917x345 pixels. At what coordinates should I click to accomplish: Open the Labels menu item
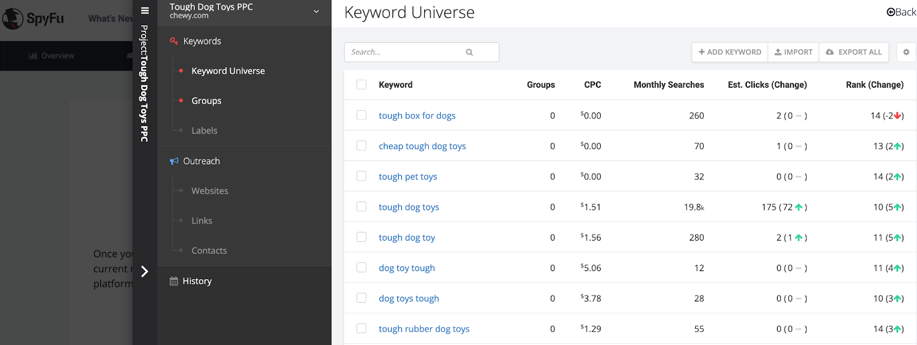tap(204, 131)
